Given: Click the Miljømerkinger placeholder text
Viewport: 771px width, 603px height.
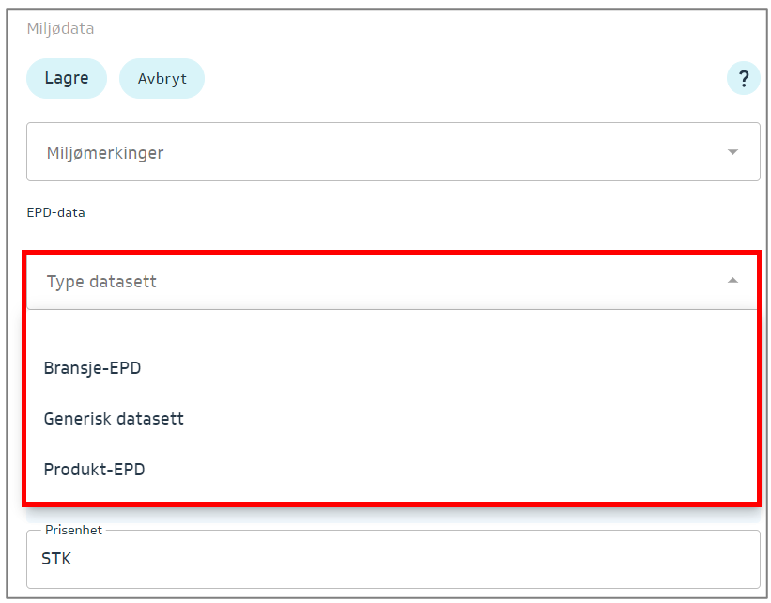Looking at the screenshot, I should click(x=105, y=153).
